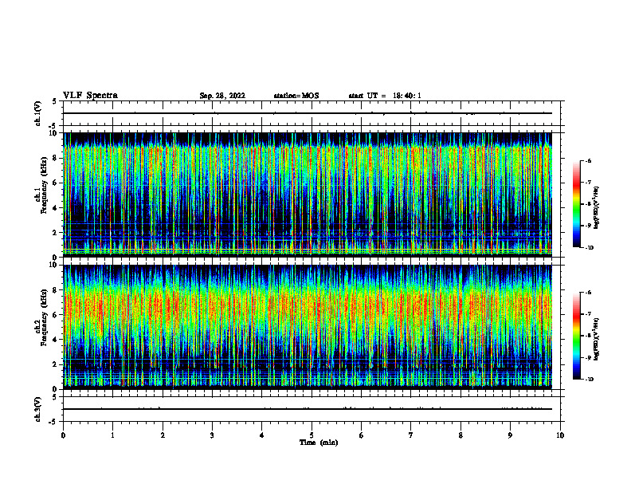Image resolution: width=631 pixels, height=488 pixels.
Task: Click the ch.2 colorbar "log(PSD)" label
Action: 598,340
